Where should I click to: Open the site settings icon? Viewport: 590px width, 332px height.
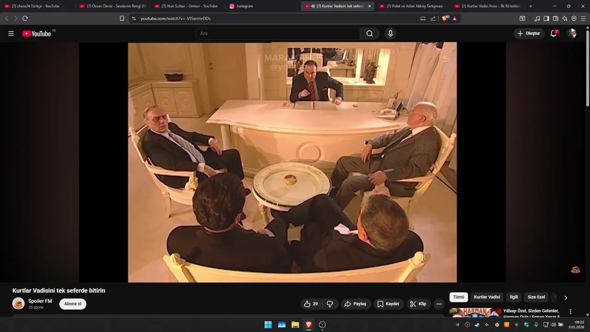(134, 18)
